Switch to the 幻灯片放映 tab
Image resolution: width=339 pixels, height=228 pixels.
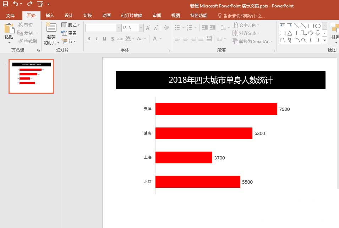click(132, 16)
